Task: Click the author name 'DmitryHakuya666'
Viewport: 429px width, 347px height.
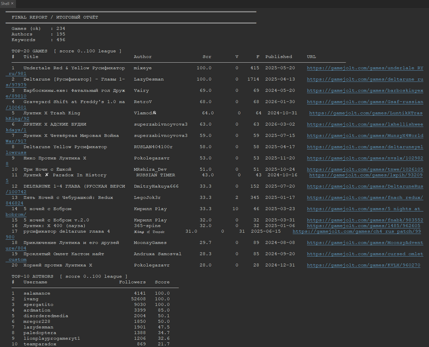Action: 156,186
